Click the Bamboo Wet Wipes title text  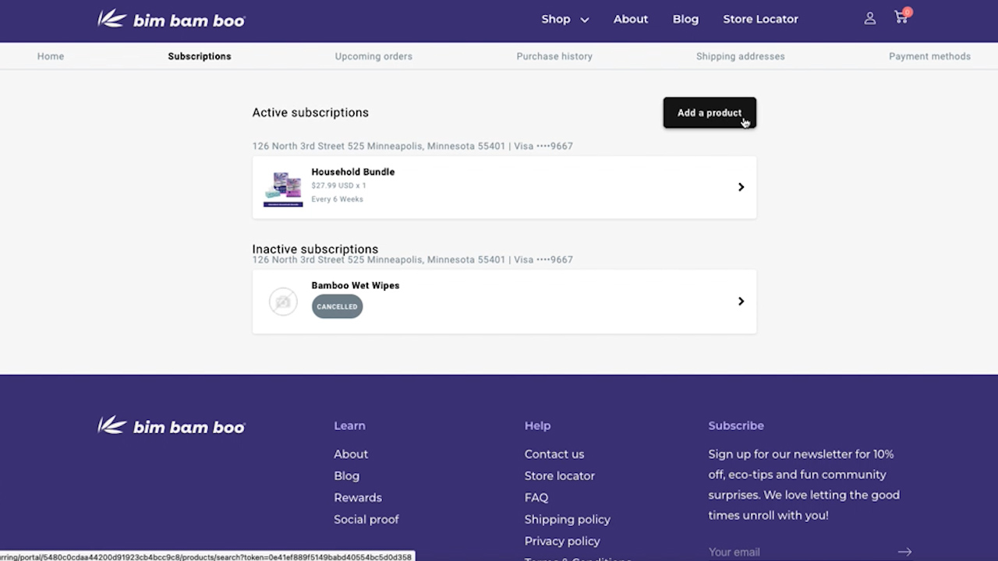coord(356,286)
